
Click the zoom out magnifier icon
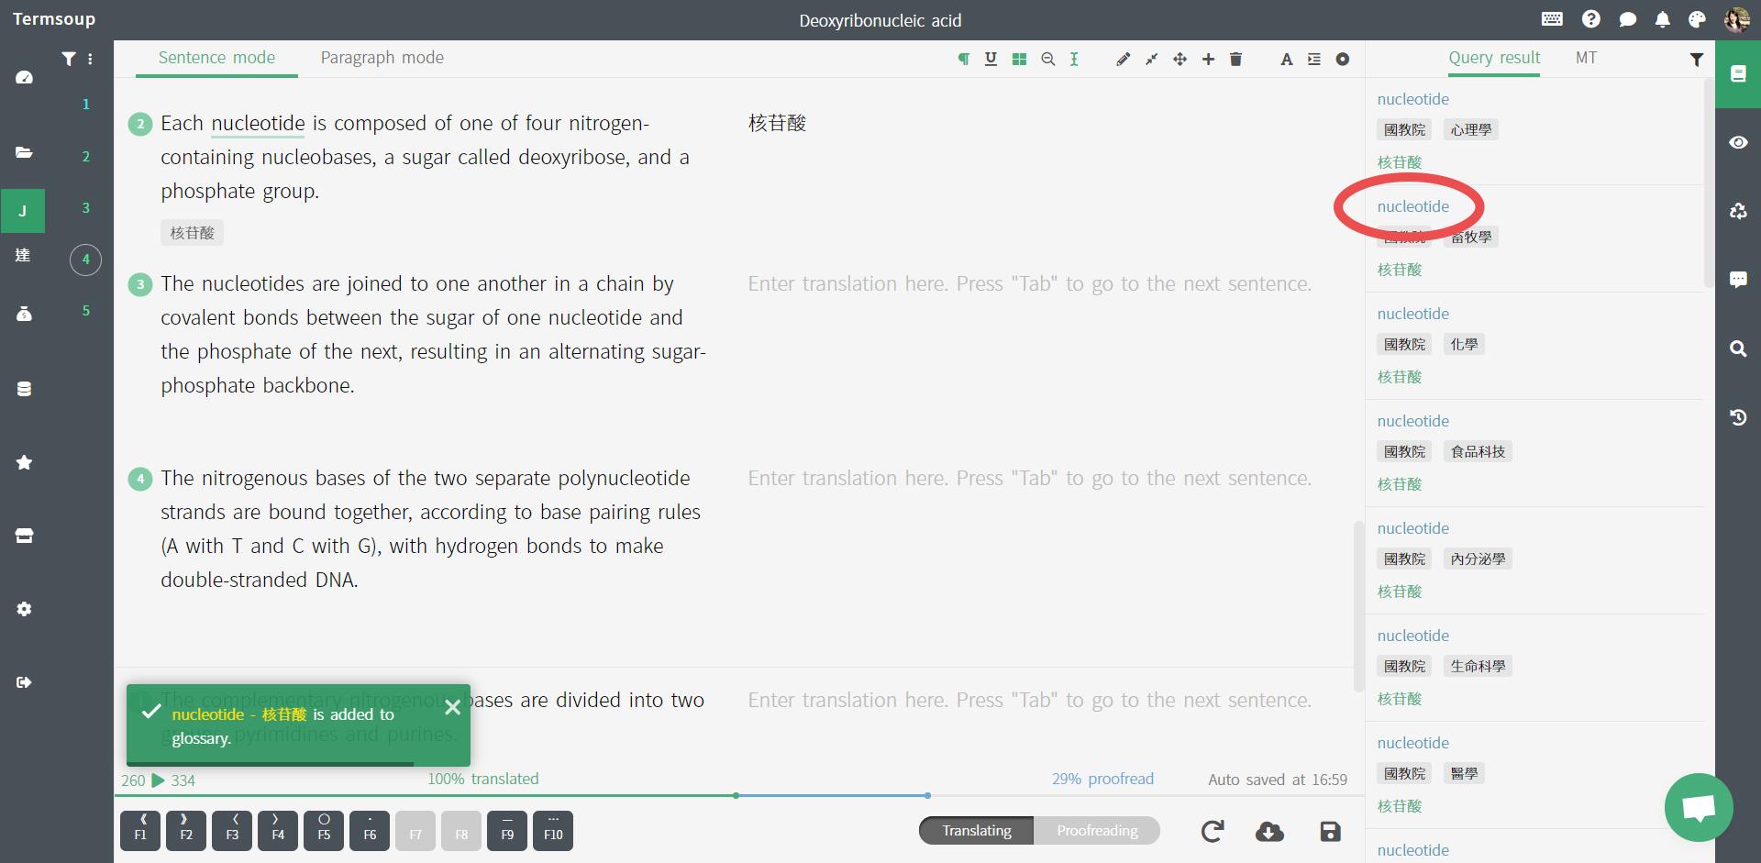coord(1047,59)
